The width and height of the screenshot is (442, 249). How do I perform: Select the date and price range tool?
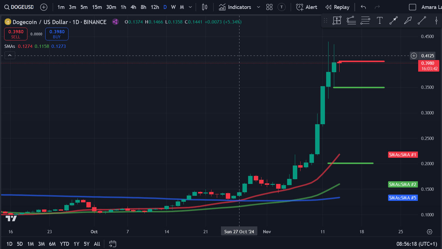pyautogui.click(x=337, y=21)
